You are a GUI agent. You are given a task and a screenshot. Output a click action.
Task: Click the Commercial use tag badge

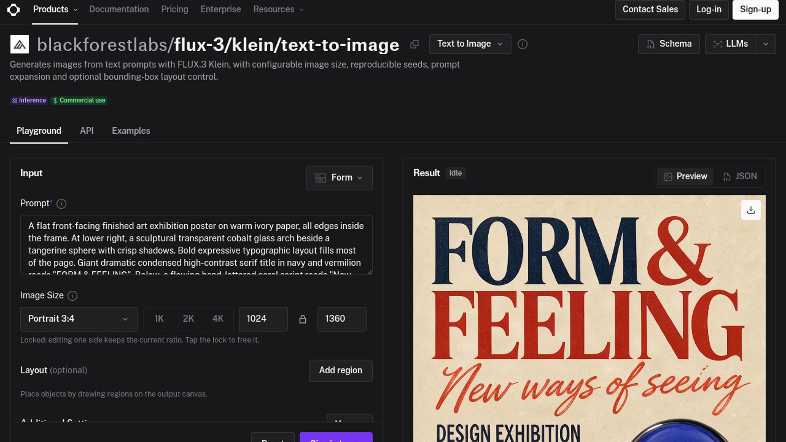[79, 101]
